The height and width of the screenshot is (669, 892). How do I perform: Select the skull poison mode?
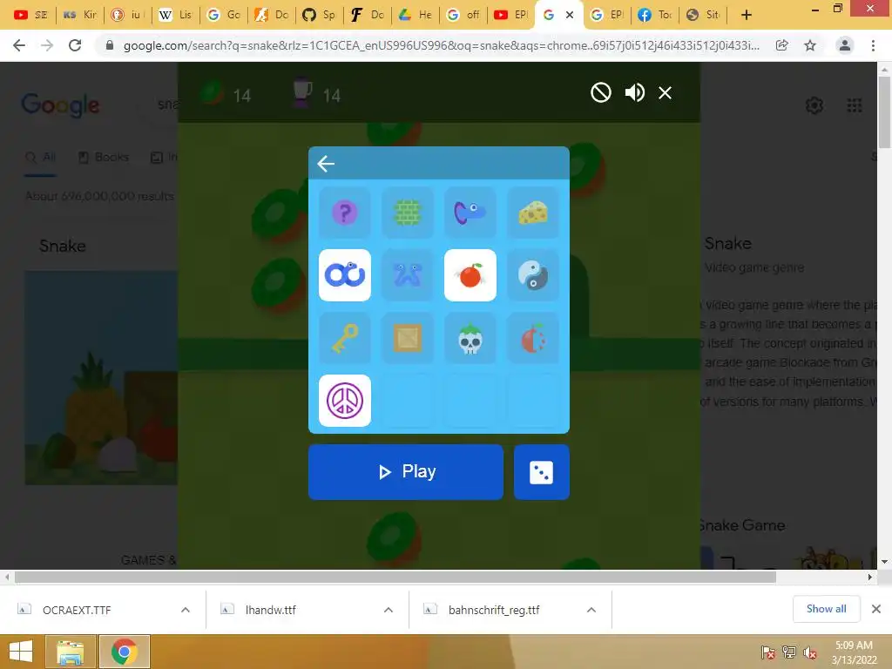[470, 338]
